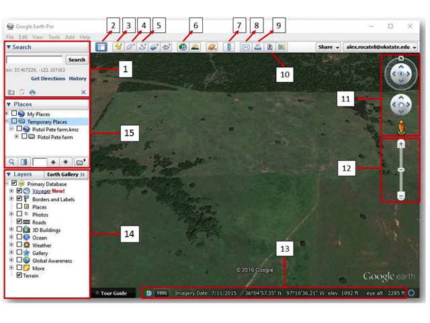Disable the Terrain layer checkbox
The width and height of the screenshot is (430, 323).
tap(19, 275)
